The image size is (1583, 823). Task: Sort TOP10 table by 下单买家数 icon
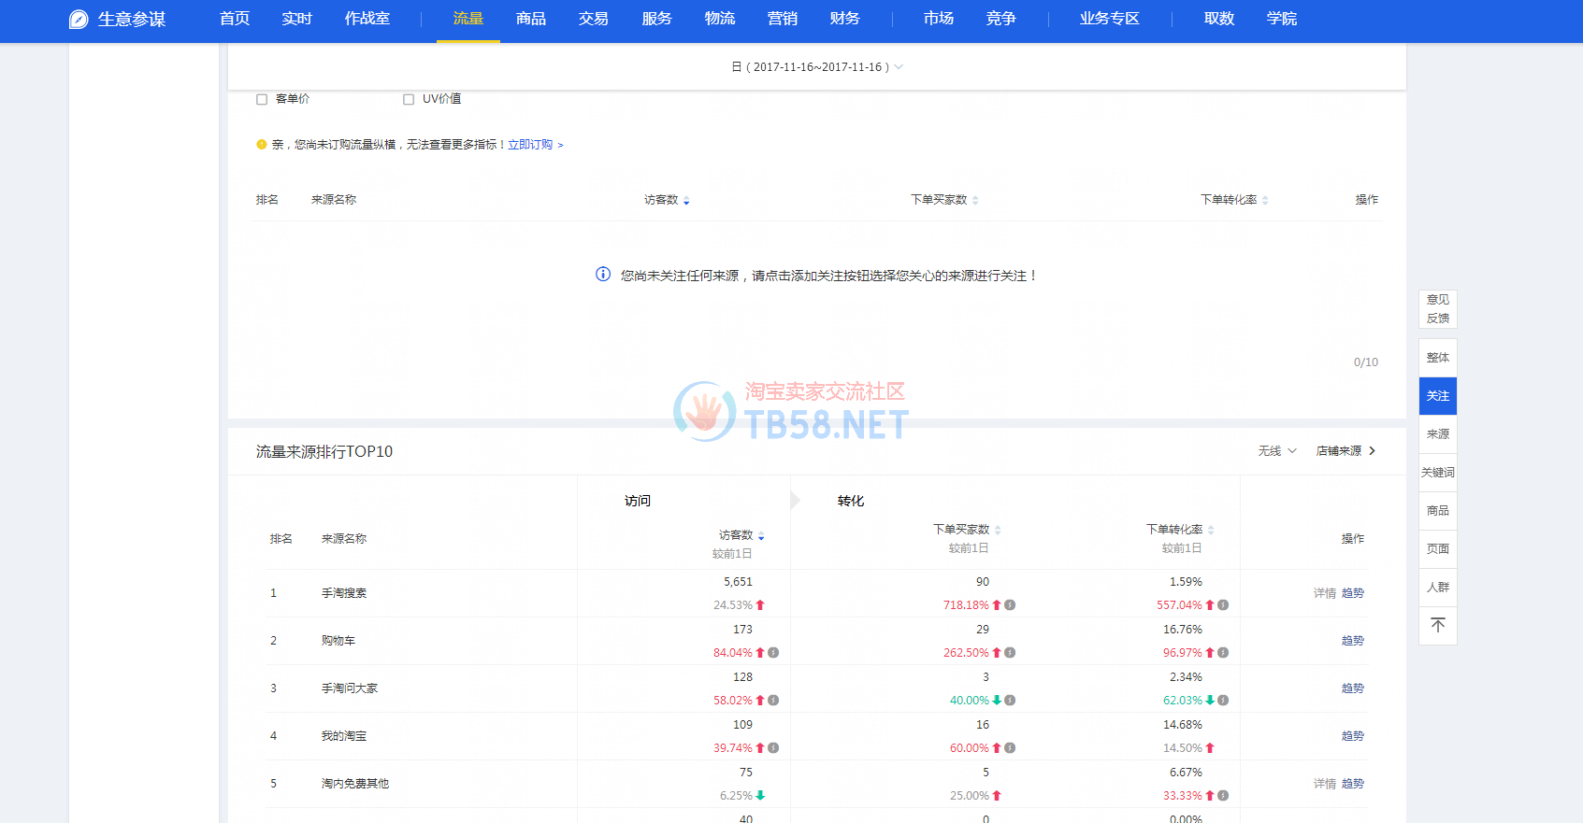coord(998,531)
